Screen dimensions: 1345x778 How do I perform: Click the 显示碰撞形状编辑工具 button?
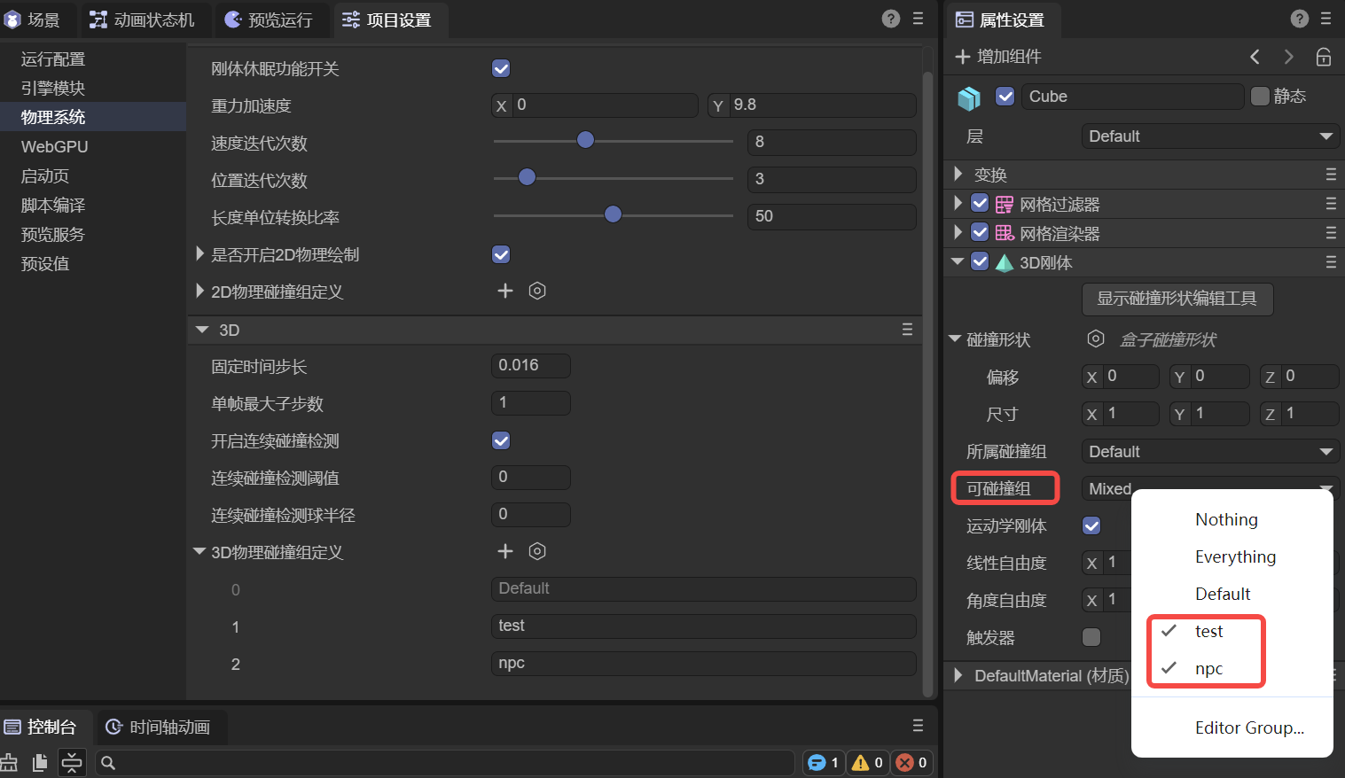(x=1177, y=299)
